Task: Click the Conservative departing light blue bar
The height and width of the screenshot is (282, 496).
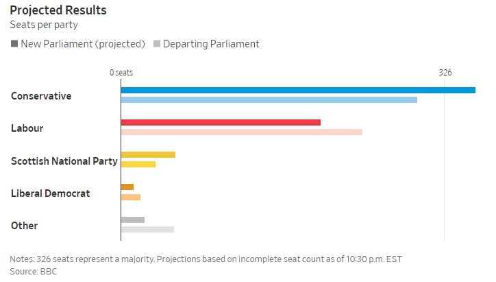Action: click(269, 100)
